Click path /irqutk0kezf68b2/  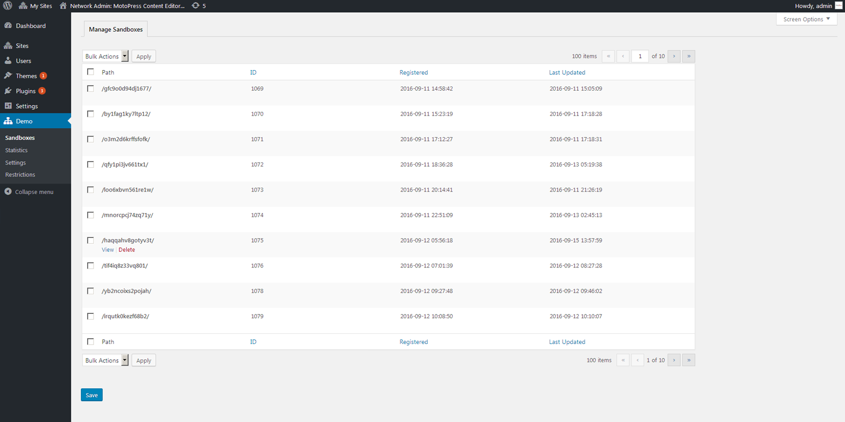(126, 316)
